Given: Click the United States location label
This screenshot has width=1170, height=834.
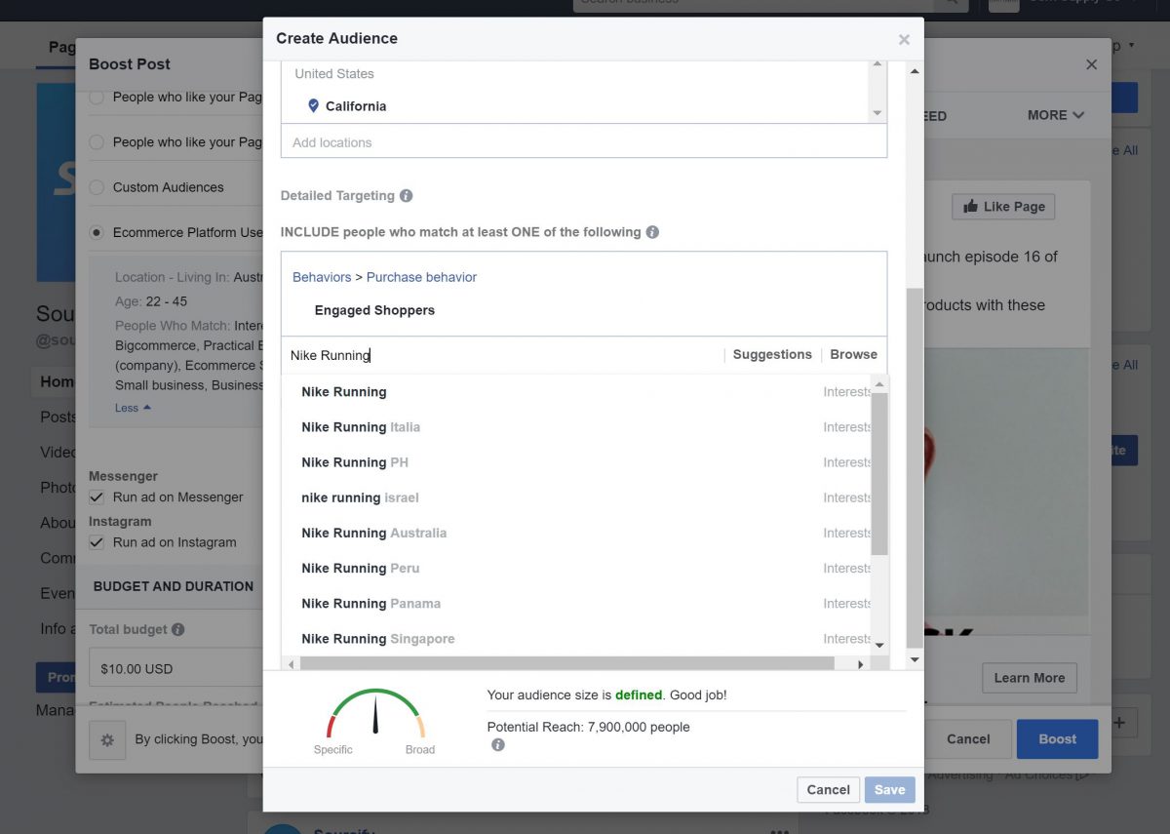Looking at the screenshot, I should click(x=334, y=74).
